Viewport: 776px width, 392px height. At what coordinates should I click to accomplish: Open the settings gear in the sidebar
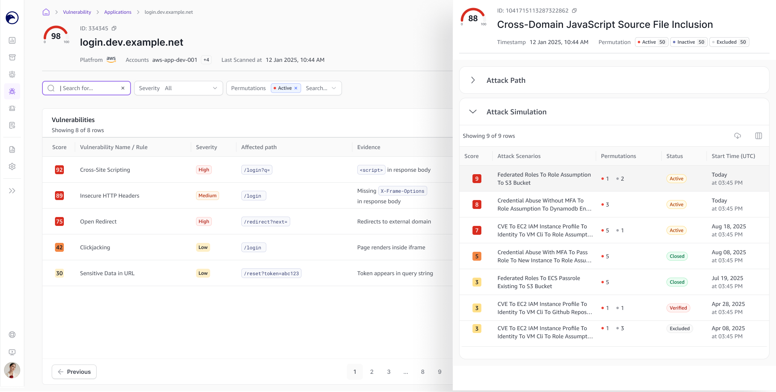click(x=12, y=166)
